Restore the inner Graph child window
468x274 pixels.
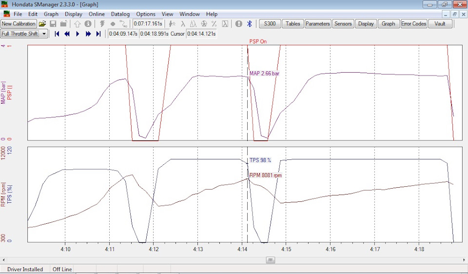[x=454, y=14]
